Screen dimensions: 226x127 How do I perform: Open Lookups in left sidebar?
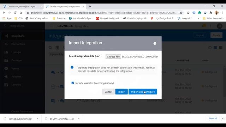(16, 52)
